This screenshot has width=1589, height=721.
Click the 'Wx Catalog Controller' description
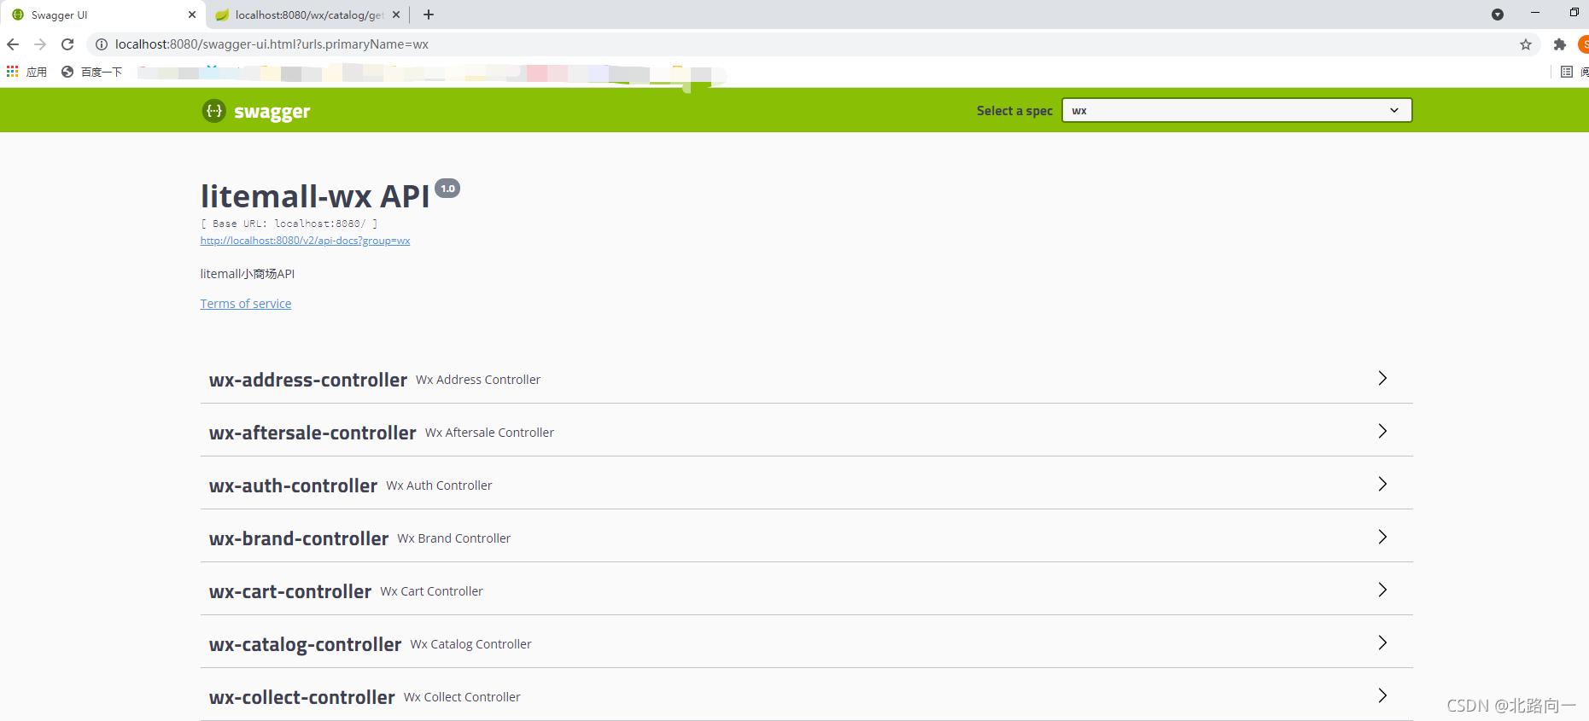[470, 644]
